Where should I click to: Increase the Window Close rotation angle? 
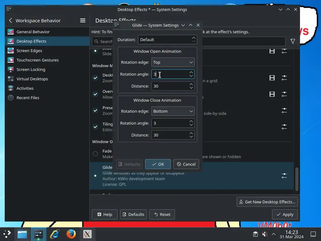pos(191,121)
